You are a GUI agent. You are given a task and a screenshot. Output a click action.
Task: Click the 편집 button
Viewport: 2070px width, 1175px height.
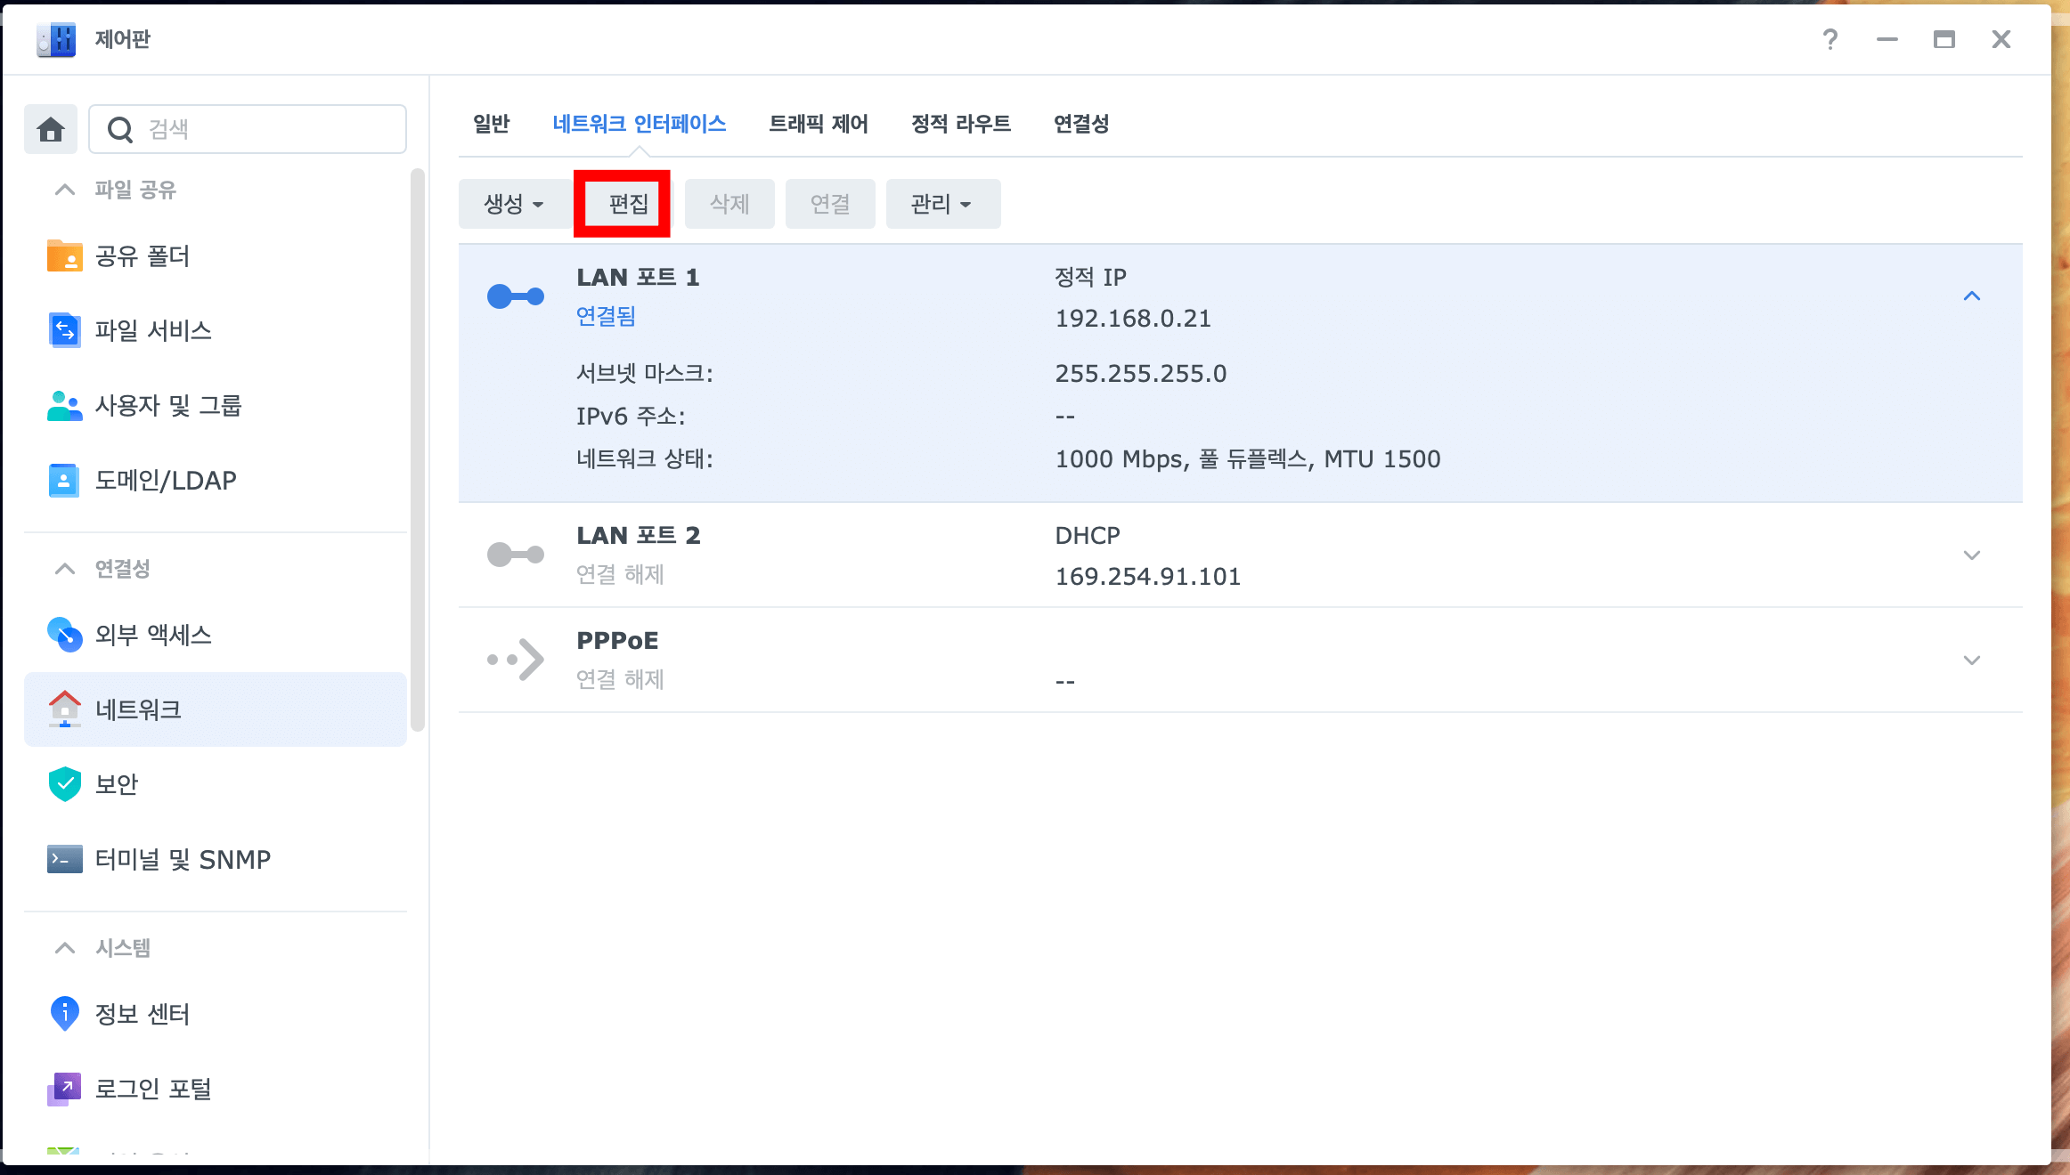(628, 204)
